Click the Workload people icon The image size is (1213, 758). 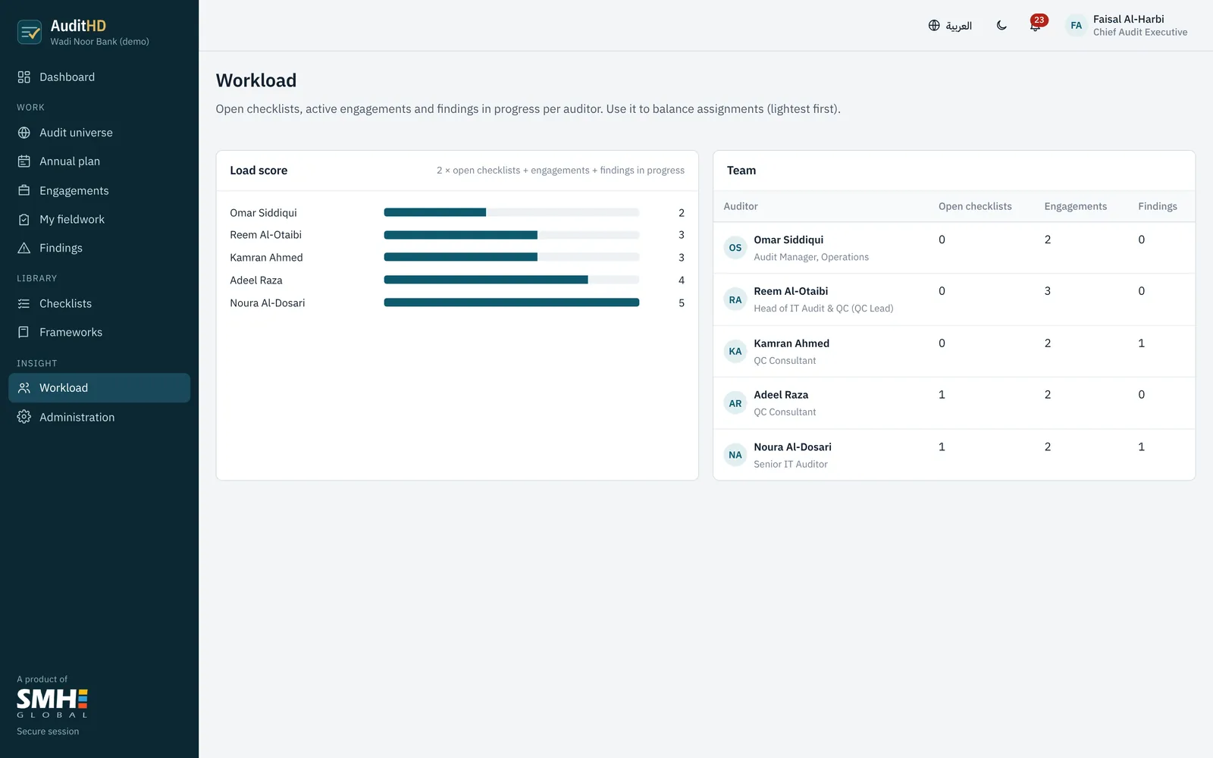[24, 388]
